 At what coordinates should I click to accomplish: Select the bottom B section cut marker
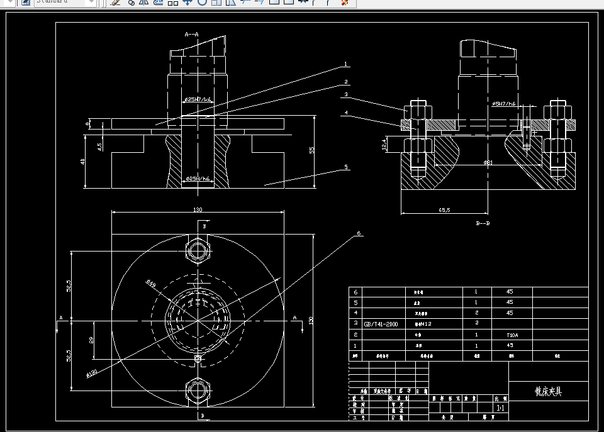click(203, 416)
